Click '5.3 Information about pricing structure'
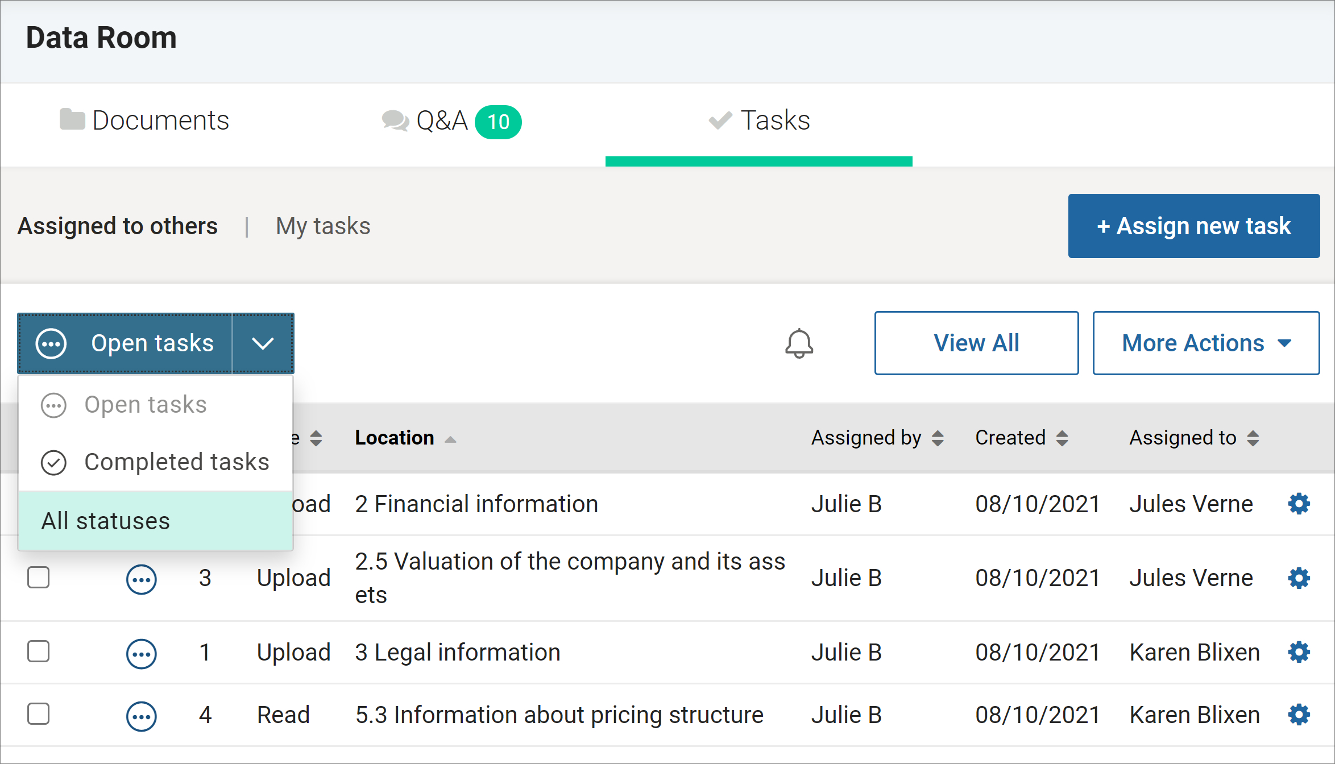1335x764 pixels. tap(559, 715)
